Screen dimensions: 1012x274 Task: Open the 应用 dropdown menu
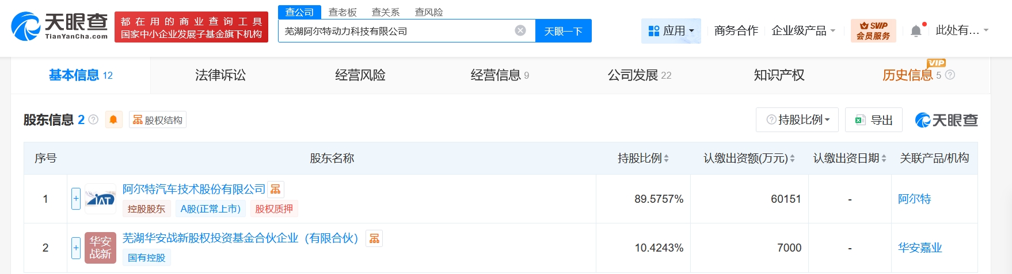(671, 30)
